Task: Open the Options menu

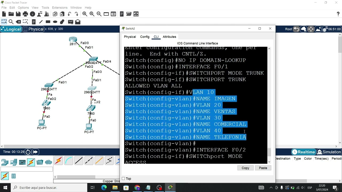Action: click(x=23, y=7)
